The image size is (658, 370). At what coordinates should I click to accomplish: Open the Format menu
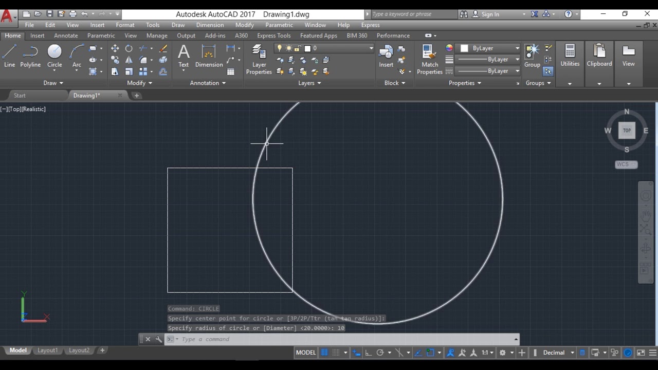click(125, 25)
